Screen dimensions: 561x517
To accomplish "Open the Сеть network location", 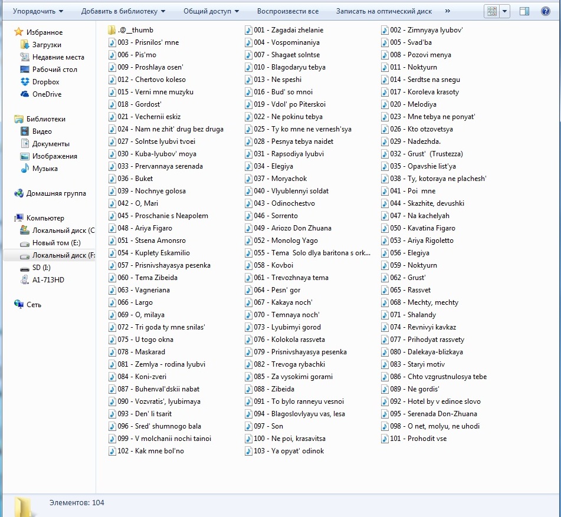I will (34, 305).
